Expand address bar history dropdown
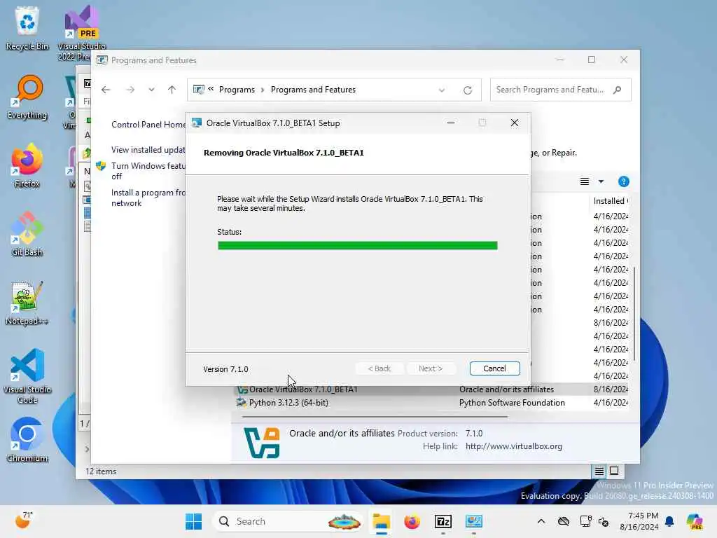 click(442, 90)
